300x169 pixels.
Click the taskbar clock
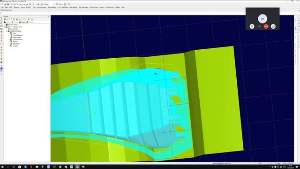[x=291, y=167]
